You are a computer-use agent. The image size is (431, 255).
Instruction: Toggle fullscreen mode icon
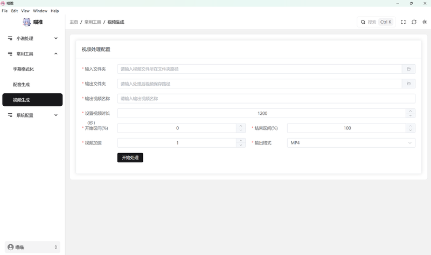coord(403,22)
